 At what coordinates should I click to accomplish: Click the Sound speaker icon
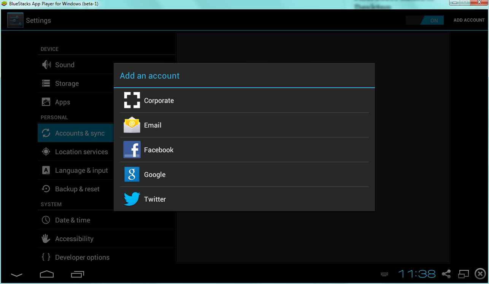(46, 65)
